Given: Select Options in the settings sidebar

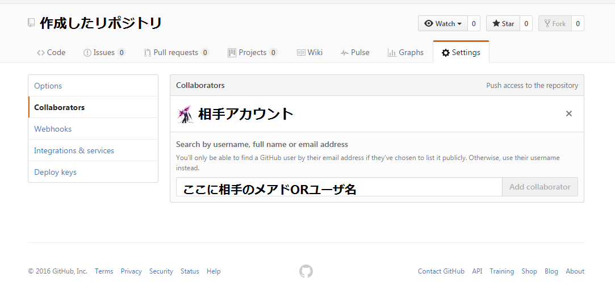Looking at the screenshot, I should pos(48,86).
